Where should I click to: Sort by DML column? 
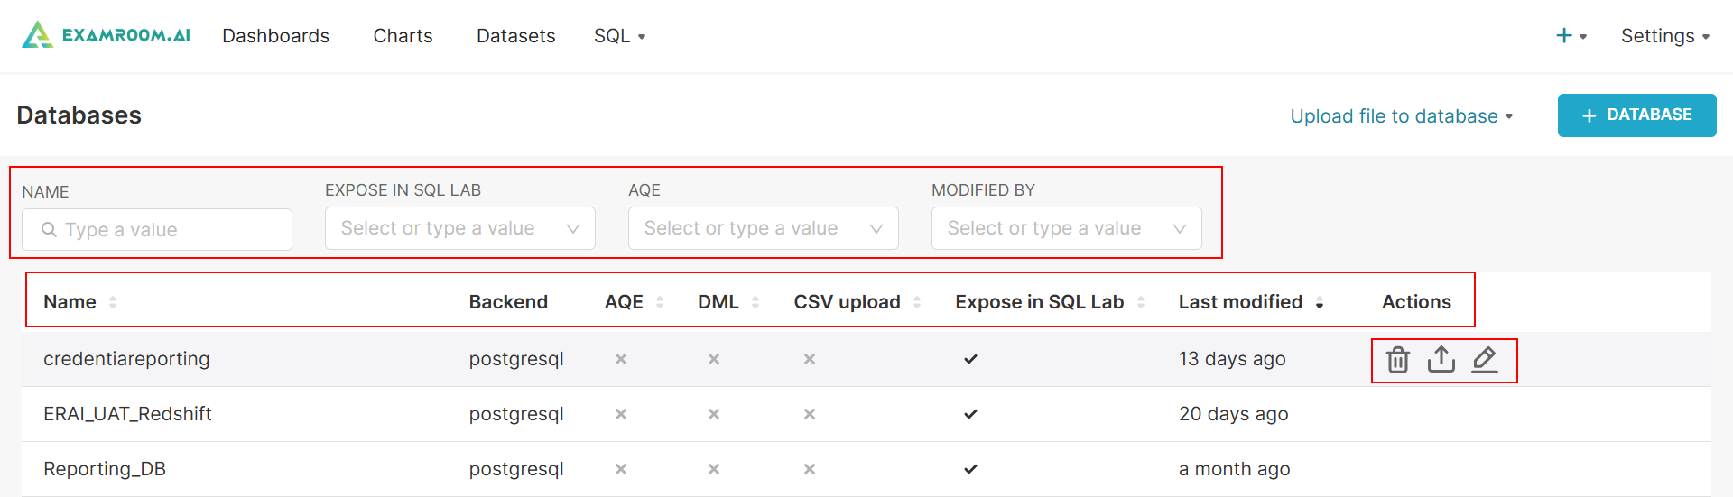click(755, 302)
